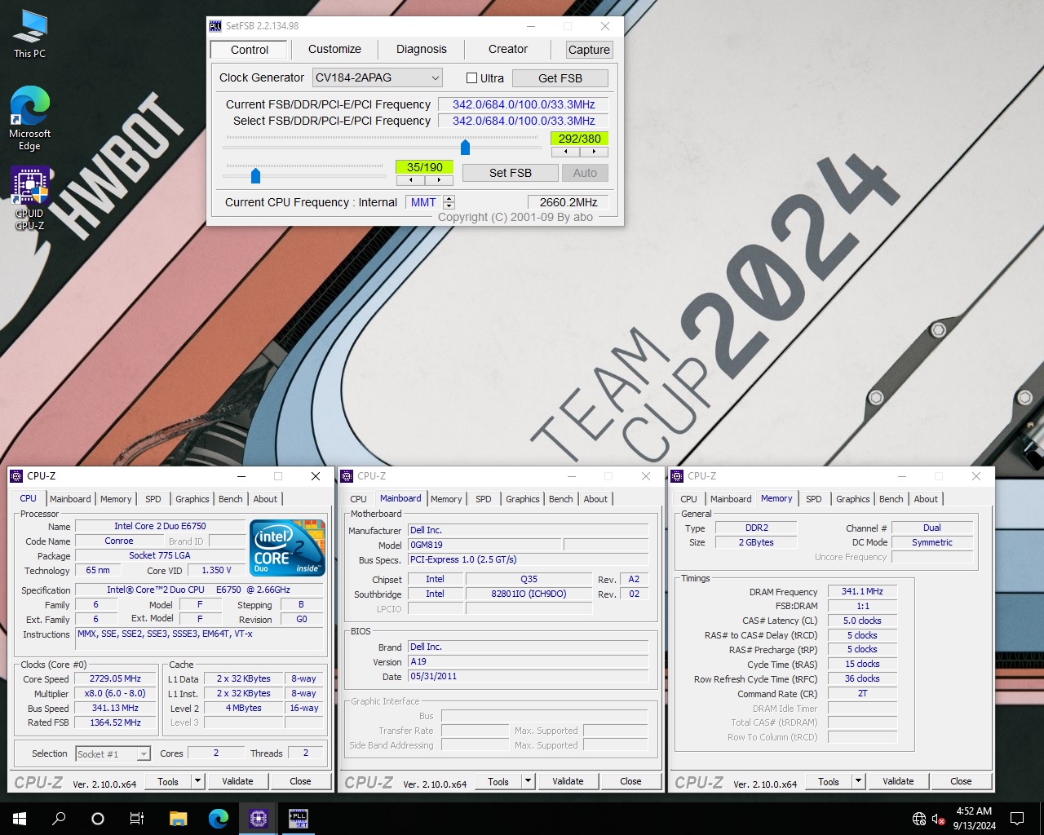Screen dimensions: 1044x835
Task: Click Rated FSB value 1364.52 MHz
Action: pyautogui.click(x=115, y=722)
